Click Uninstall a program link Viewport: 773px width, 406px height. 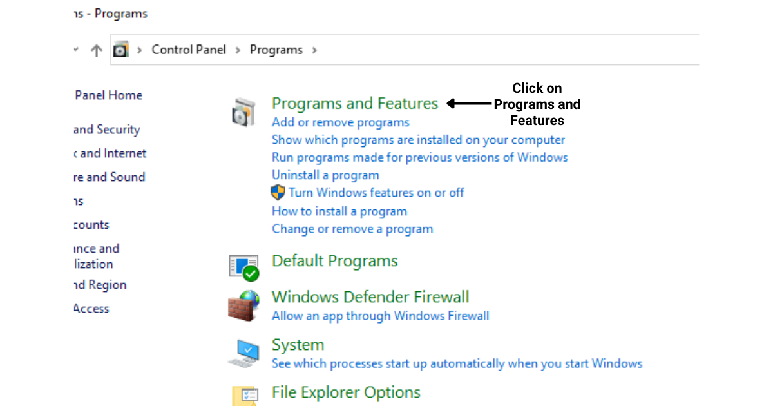point(325,175)
